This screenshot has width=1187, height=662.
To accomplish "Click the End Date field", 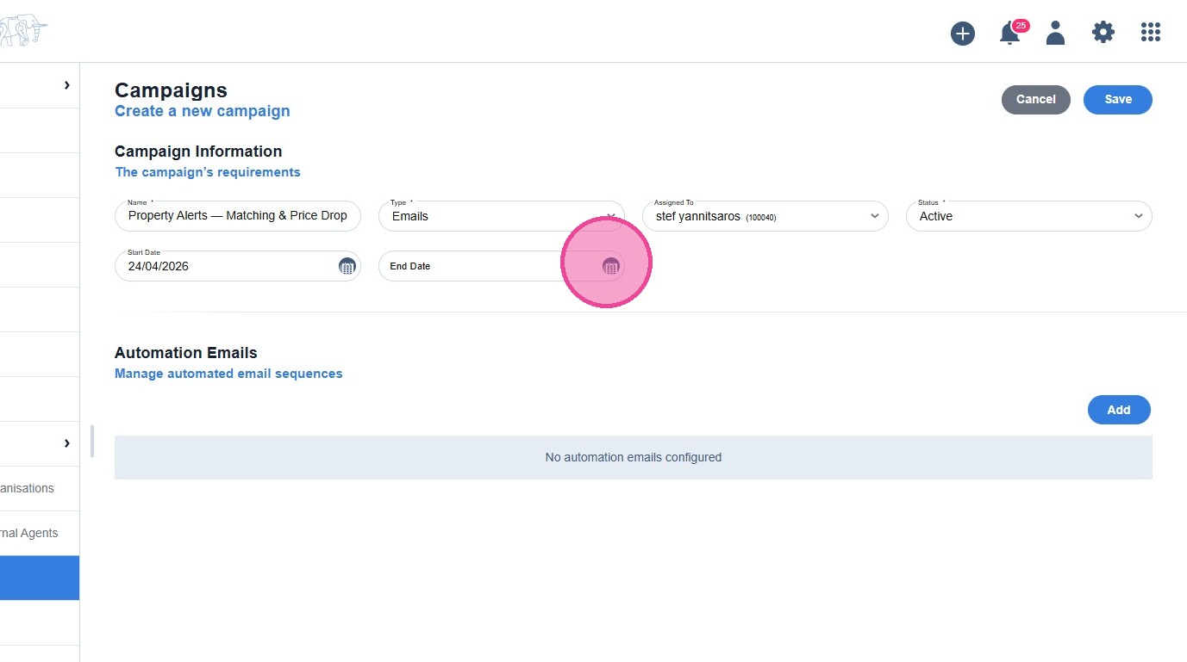I will point(502,266).
